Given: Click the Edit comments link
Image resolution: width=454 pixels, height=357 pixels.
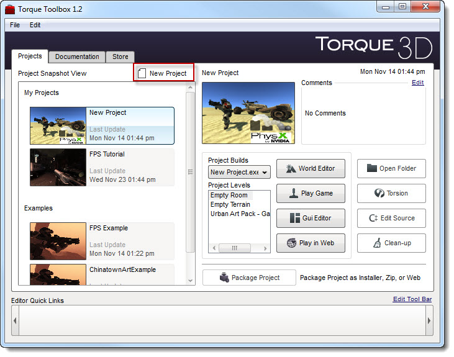Looking at the screenshot, I should (x=417, y=83).
